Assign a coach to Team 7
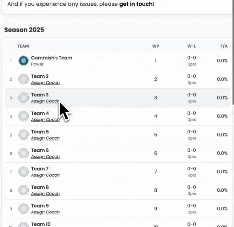Screen dimensions: 234x227 coord(45,175)
